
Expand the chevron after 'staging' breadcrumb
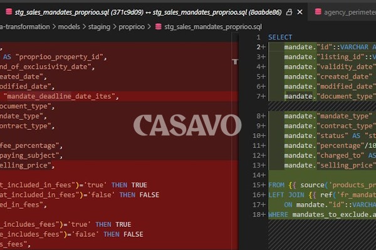point(115,27)
